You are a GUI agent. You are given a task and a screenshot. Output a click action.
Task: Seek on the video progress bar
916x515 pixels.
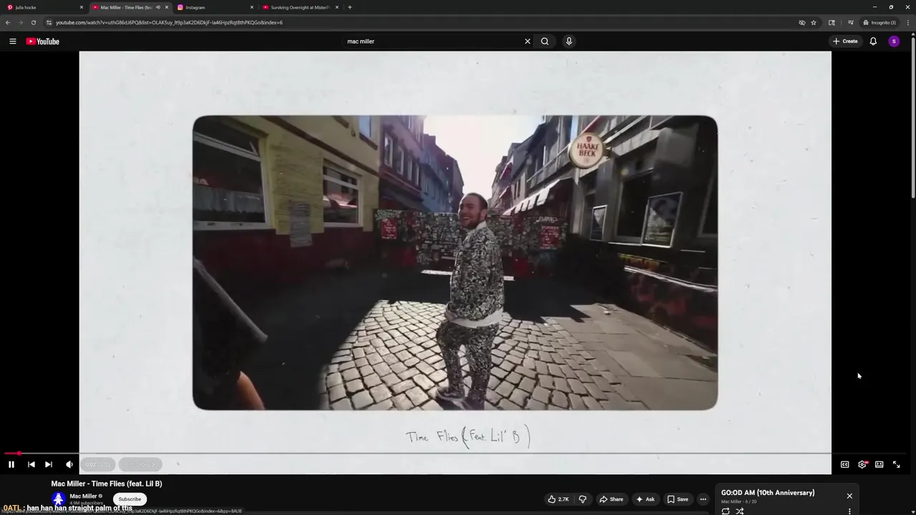click(455, 453)
